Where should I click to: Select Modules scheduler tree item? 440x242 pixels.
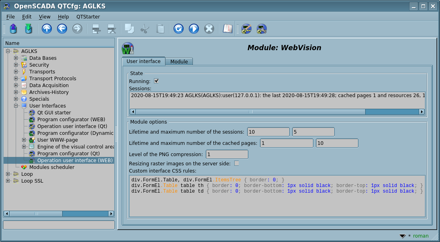point(52,167)
